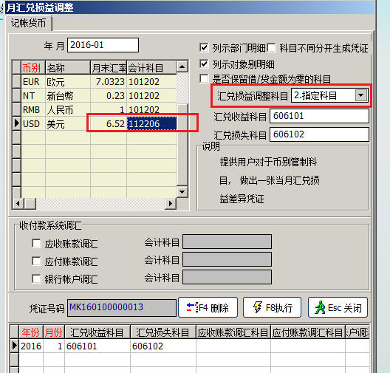The image size is (390, 373).
Task: Click 人民币 name cell
Action: coord(68,109)
